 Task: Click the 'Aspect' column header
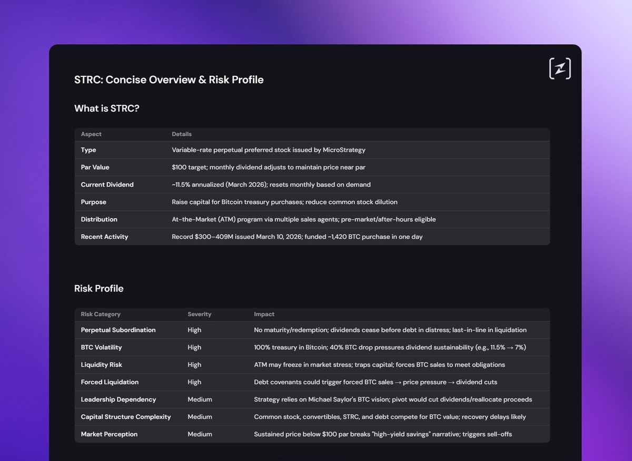pos(91,134)
